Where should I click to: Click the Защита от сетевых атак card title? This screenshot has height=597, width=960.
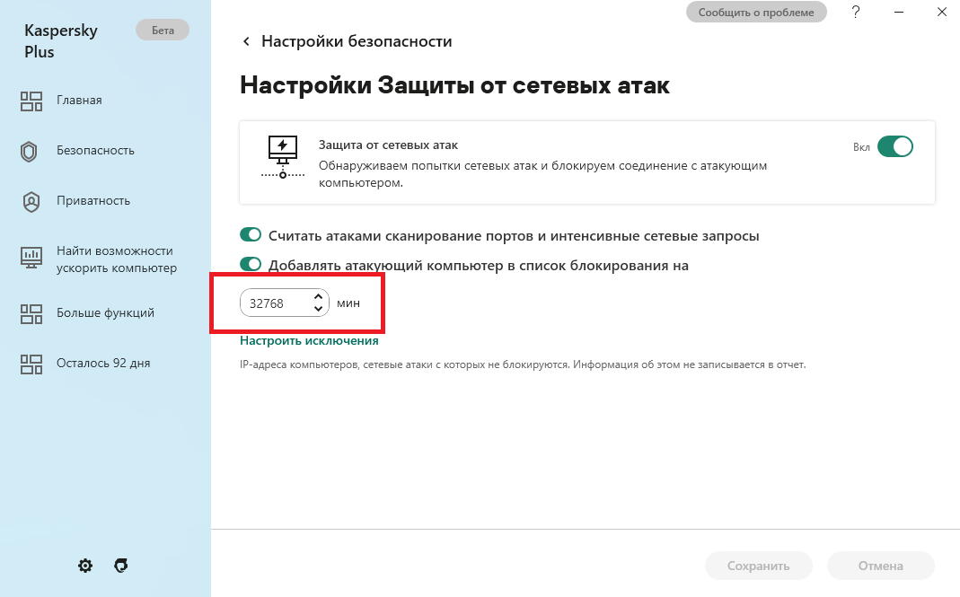coord(388,145)
